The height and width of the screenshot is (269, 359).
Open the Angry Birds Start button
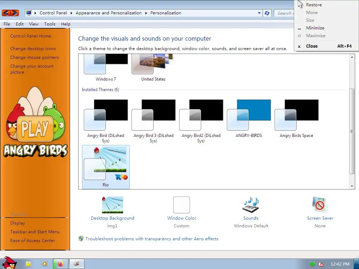(9, 263)
